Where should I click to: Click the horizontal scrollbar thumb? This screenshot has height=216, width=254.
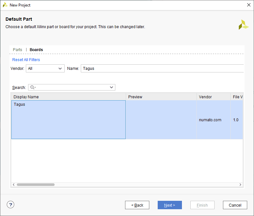(36, 185)
